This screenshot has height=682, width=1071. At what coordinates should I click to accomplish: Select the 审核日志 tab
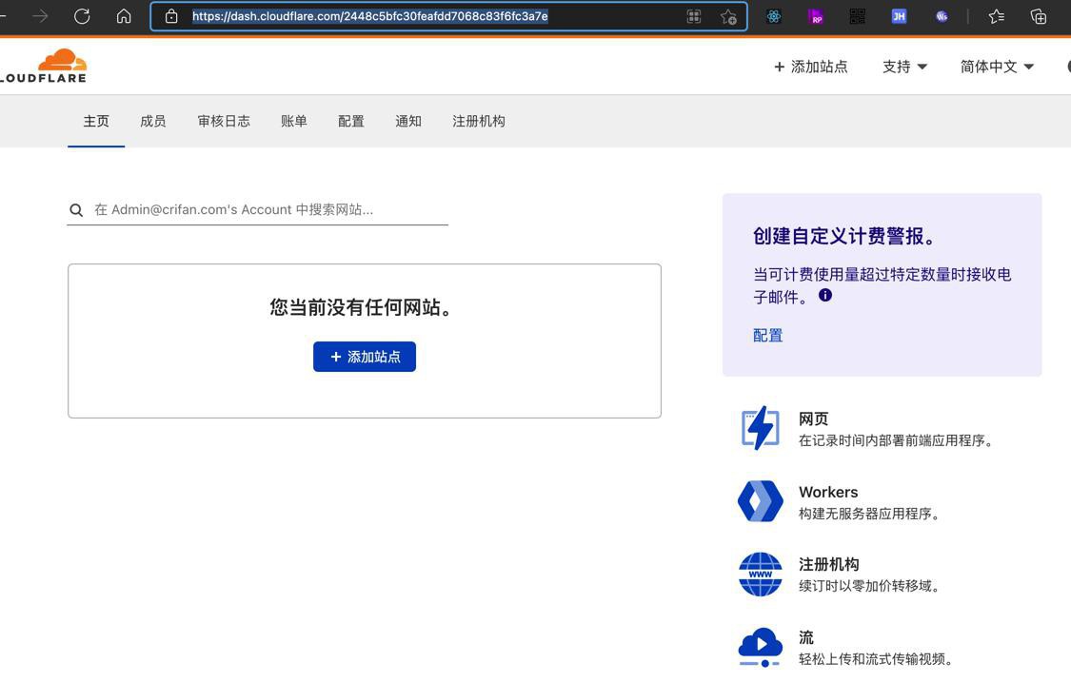point(224,121)
